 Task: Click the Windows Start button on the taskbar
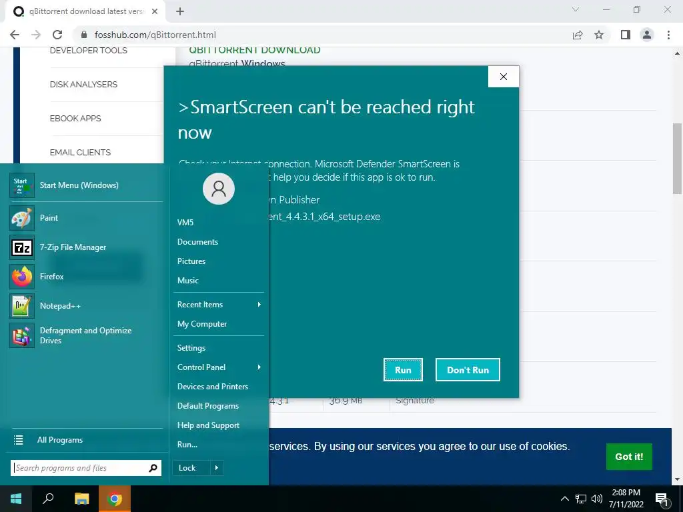16,499
